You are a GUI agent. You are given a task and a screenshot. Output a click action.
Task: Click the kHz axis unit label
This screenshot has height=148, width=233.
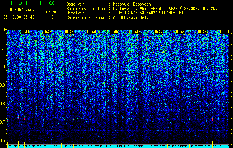point(3,30)
